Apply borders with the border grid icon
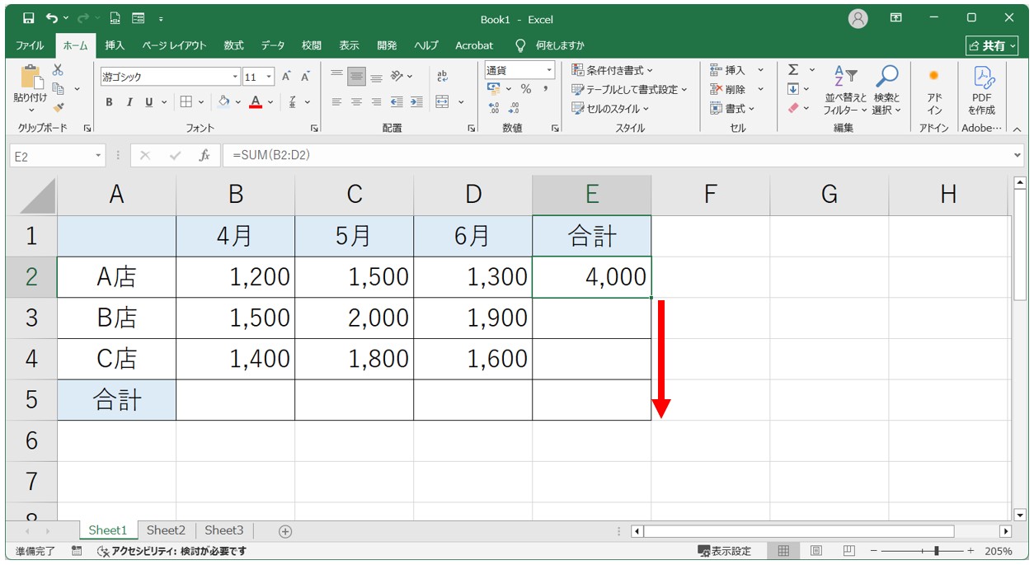 [x=186, y=102]
